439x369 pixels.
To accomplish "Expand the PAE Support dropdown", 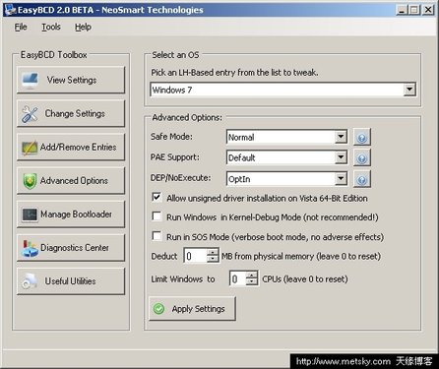I will click(x=341, y=157).
